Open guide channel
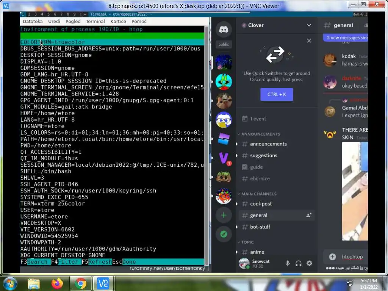This screenshot has width=388, height=291. point(276,167)
